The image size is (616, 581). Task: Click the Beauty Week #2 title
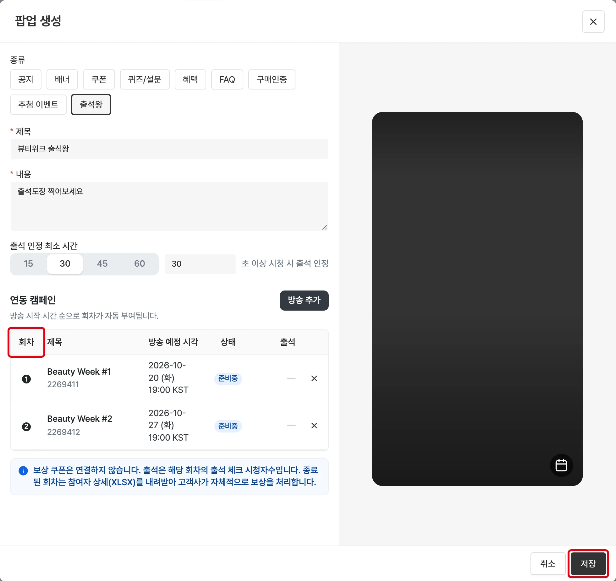(80, 419)
